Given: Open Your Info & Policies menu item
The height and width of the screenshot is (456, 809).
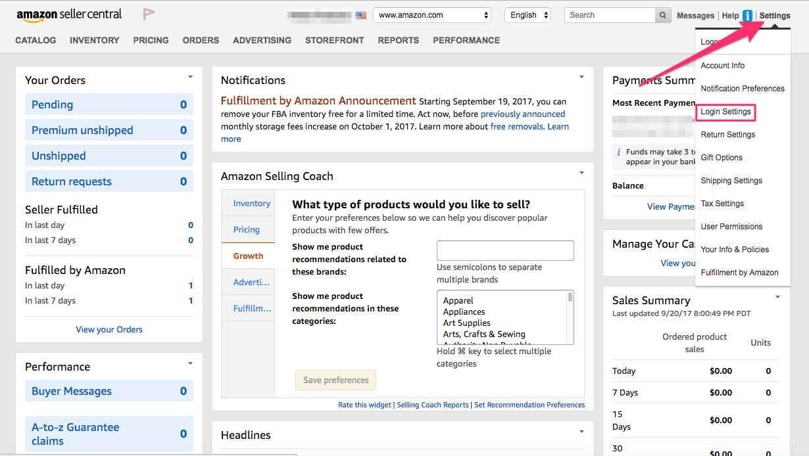Looking at the screenshot, I should point(735,250).
